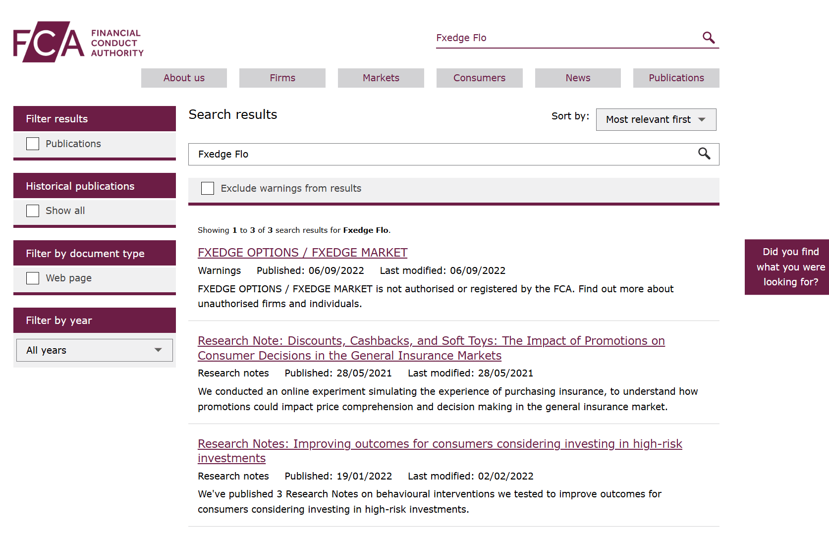
Task: Open Research Note on Discounts, Cashbacks, Soft Toys
Action: pyautogui.click(x=431, y=348)
